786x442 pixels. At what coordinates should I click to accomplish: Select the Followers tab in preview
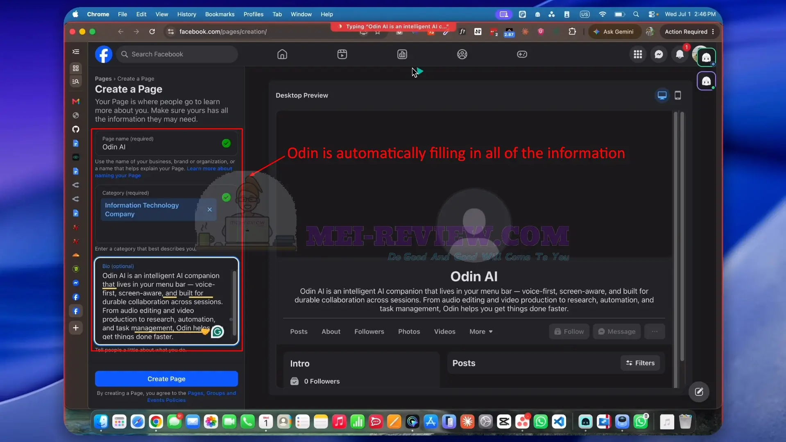(369, 331)
